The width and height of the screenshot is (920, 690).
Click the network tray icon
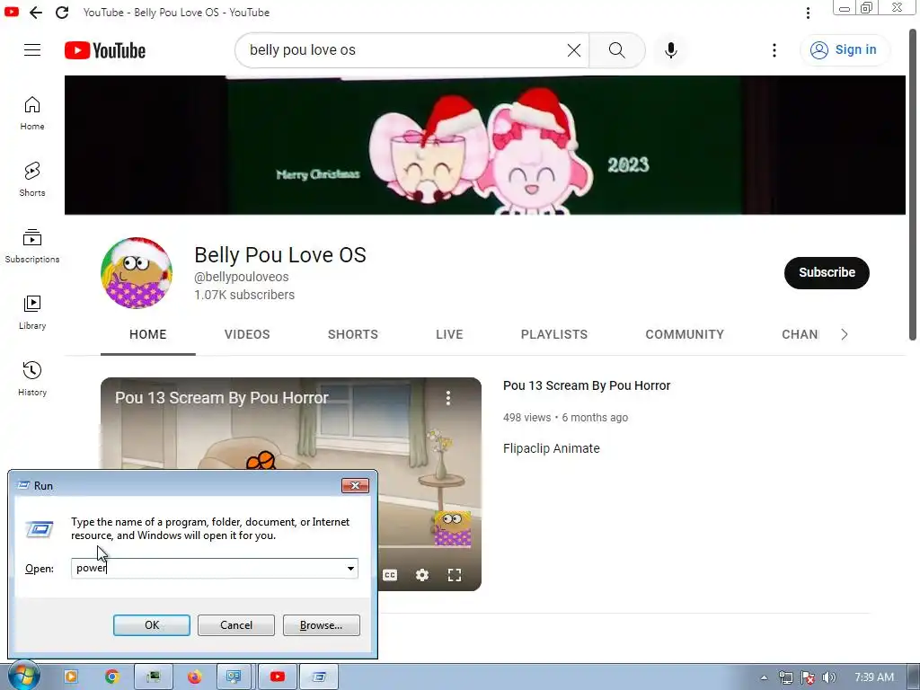pos(785,677)
